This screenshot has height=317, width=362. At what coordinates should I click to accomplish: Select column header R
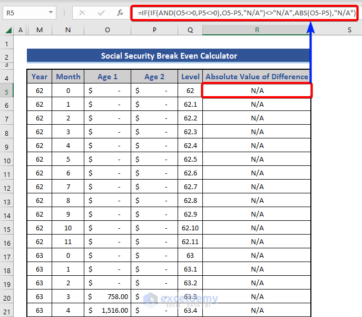[x=257, y=30]
